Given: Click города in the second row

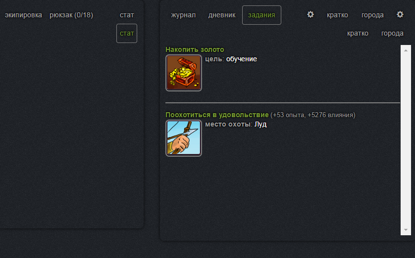Looking at the screenshot, I should (392, 33).
